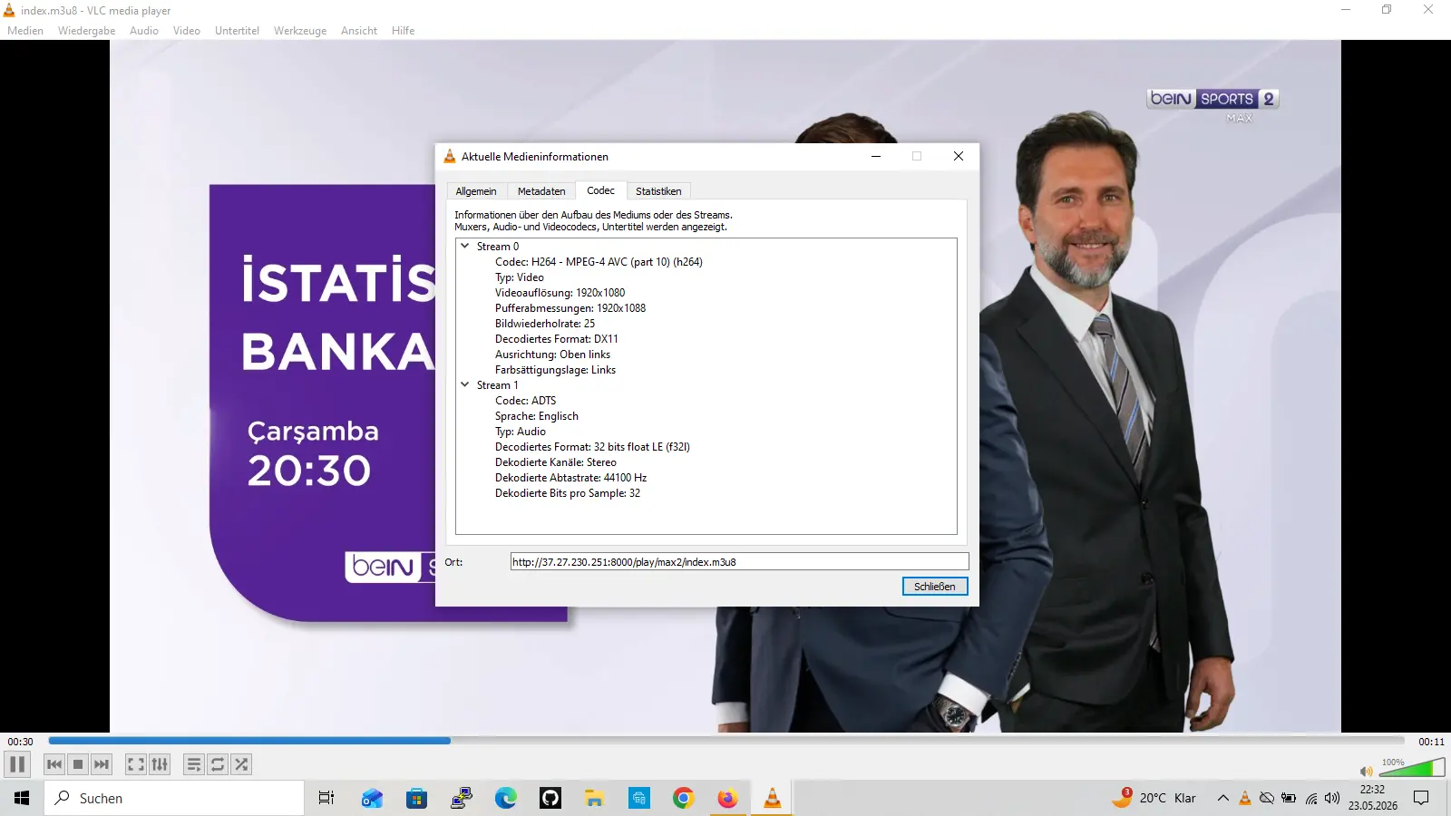This screenshot has width=1451, height=816.
Task: Open File Explorer from taskbar
Action: point(594,798)
